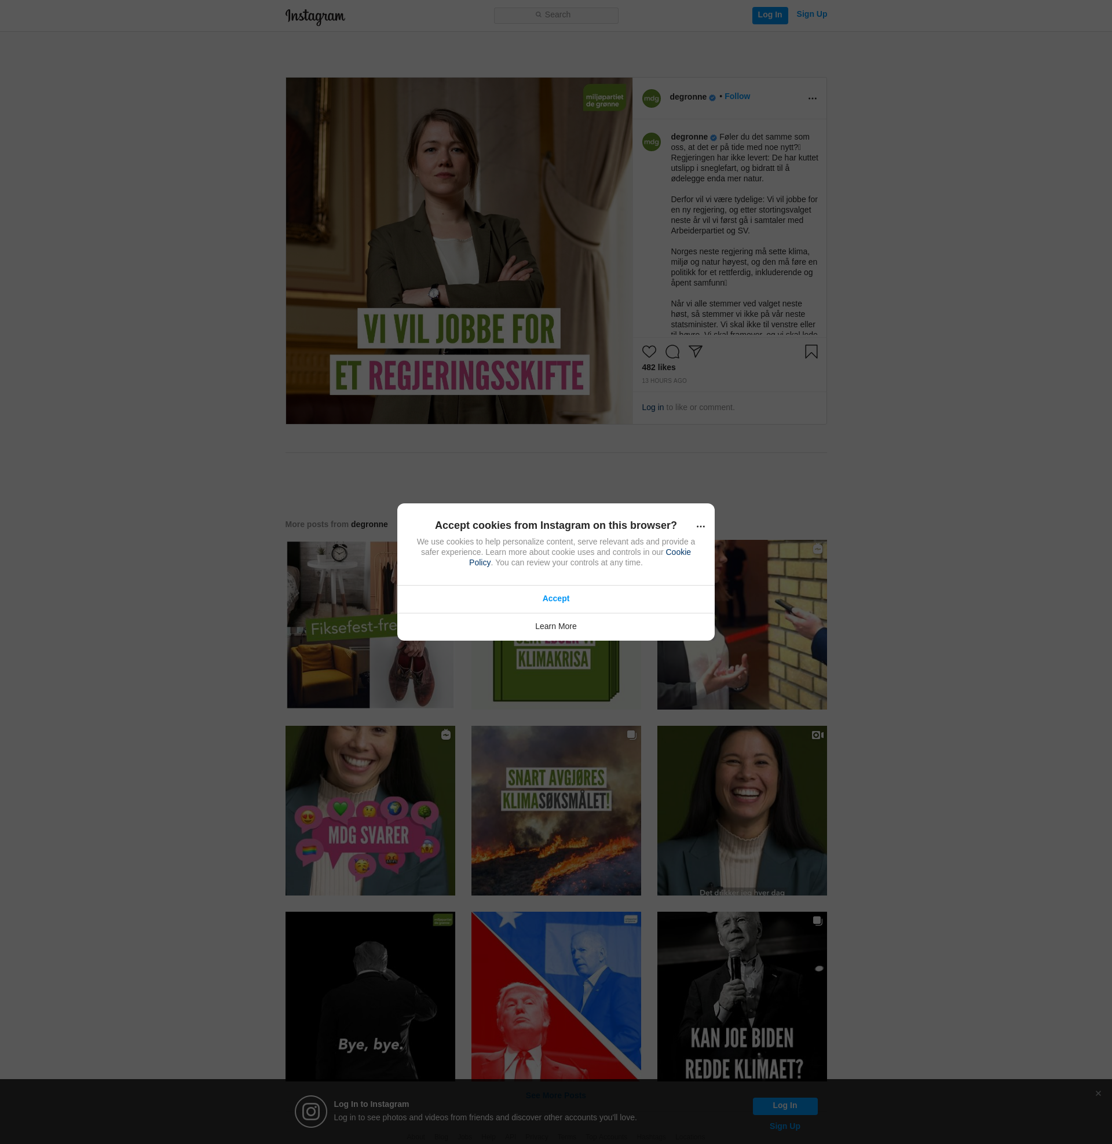Open 'Kan Joe Biden redde klimaet?' thumbnail
This screenshot has width=1112, height=1144.
741,996
